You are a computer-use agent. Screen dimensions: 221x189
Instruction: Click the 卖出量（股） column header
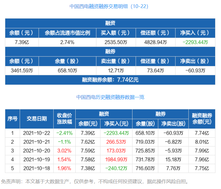pyautogui.click(x=116, y=61)
